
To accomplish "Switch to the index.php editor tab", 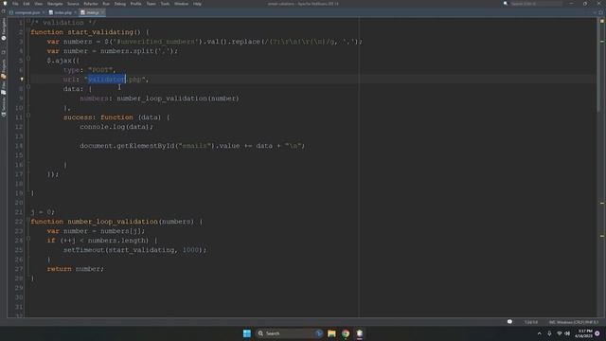I will point(62,12).
